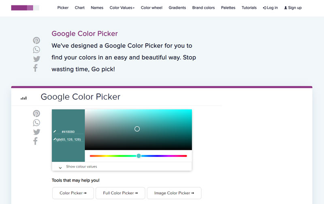Viewport: 324px width, 204px height.
Task: Share on WhatsApp icon beside the intro text
Action: click(36, 49)
